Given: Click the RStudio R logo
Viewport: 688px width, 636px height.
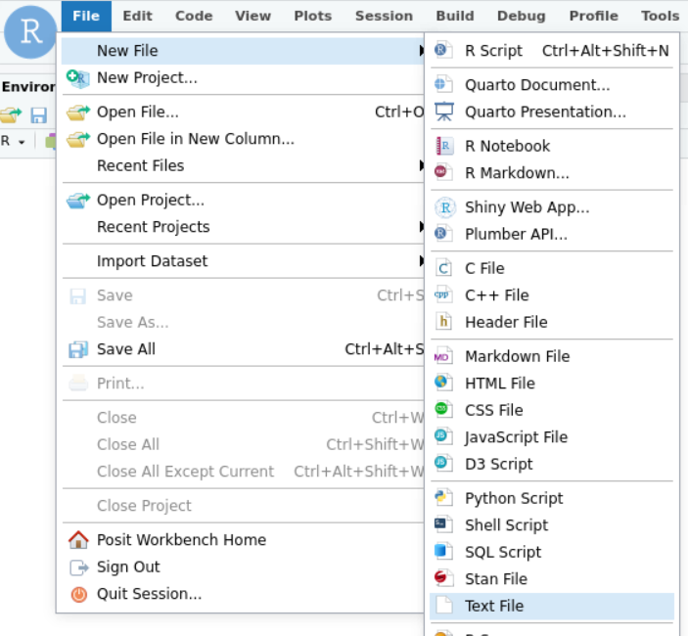Looking at the screenshot, I should (30, 32).
